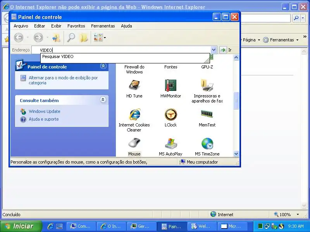Switch to the Wel... taskbar button
310x232 pixels.
pos(201,226)
